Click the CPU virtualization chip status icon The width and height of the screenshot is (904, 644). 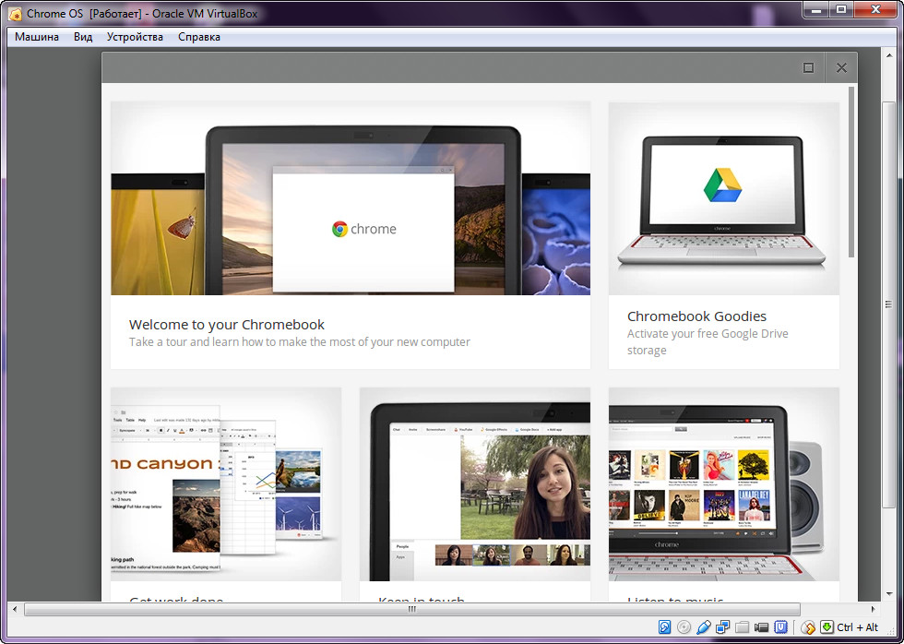781,627
